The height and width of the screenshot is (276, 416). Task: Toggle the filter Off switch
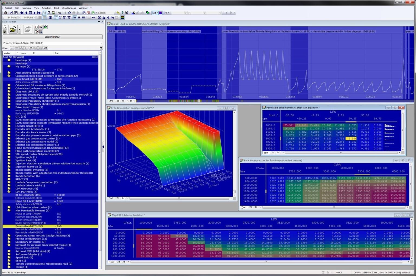coord(45,48)
